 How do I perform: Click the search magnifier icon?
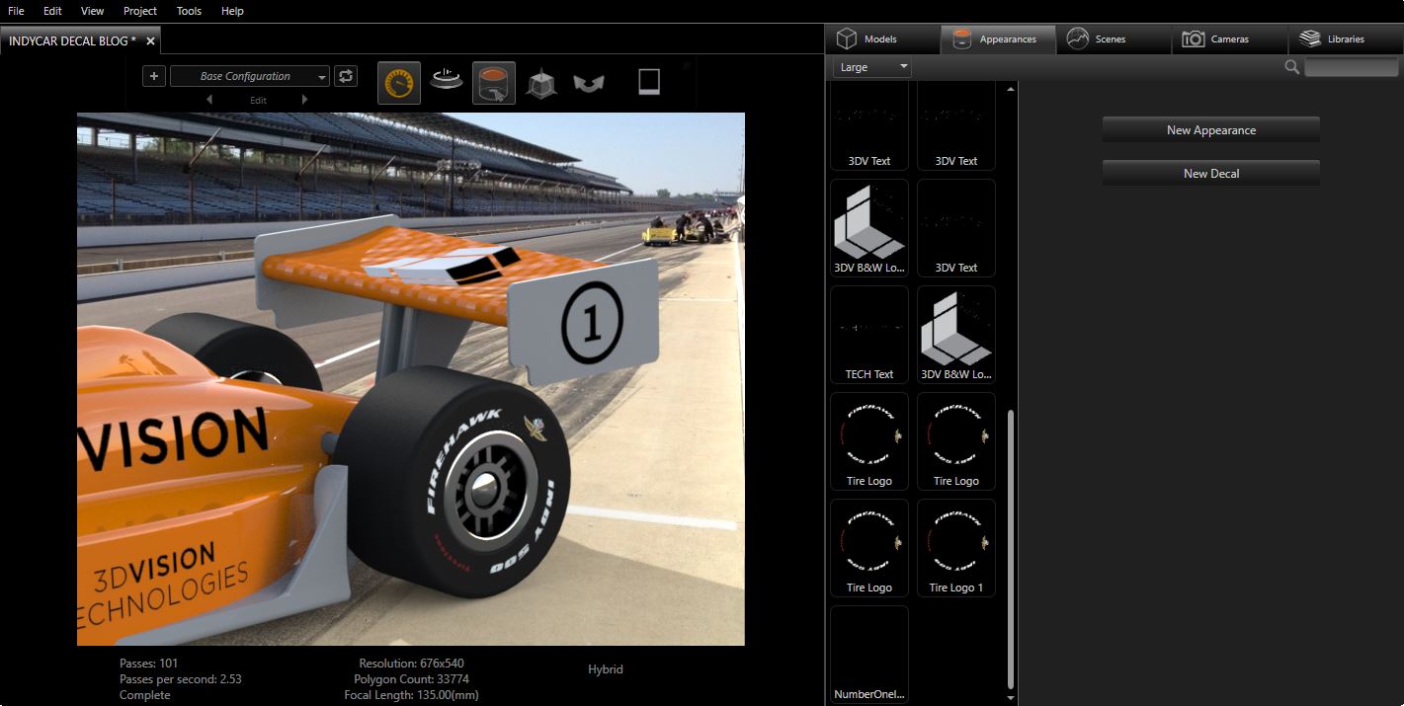click(x=1291, y=67)
